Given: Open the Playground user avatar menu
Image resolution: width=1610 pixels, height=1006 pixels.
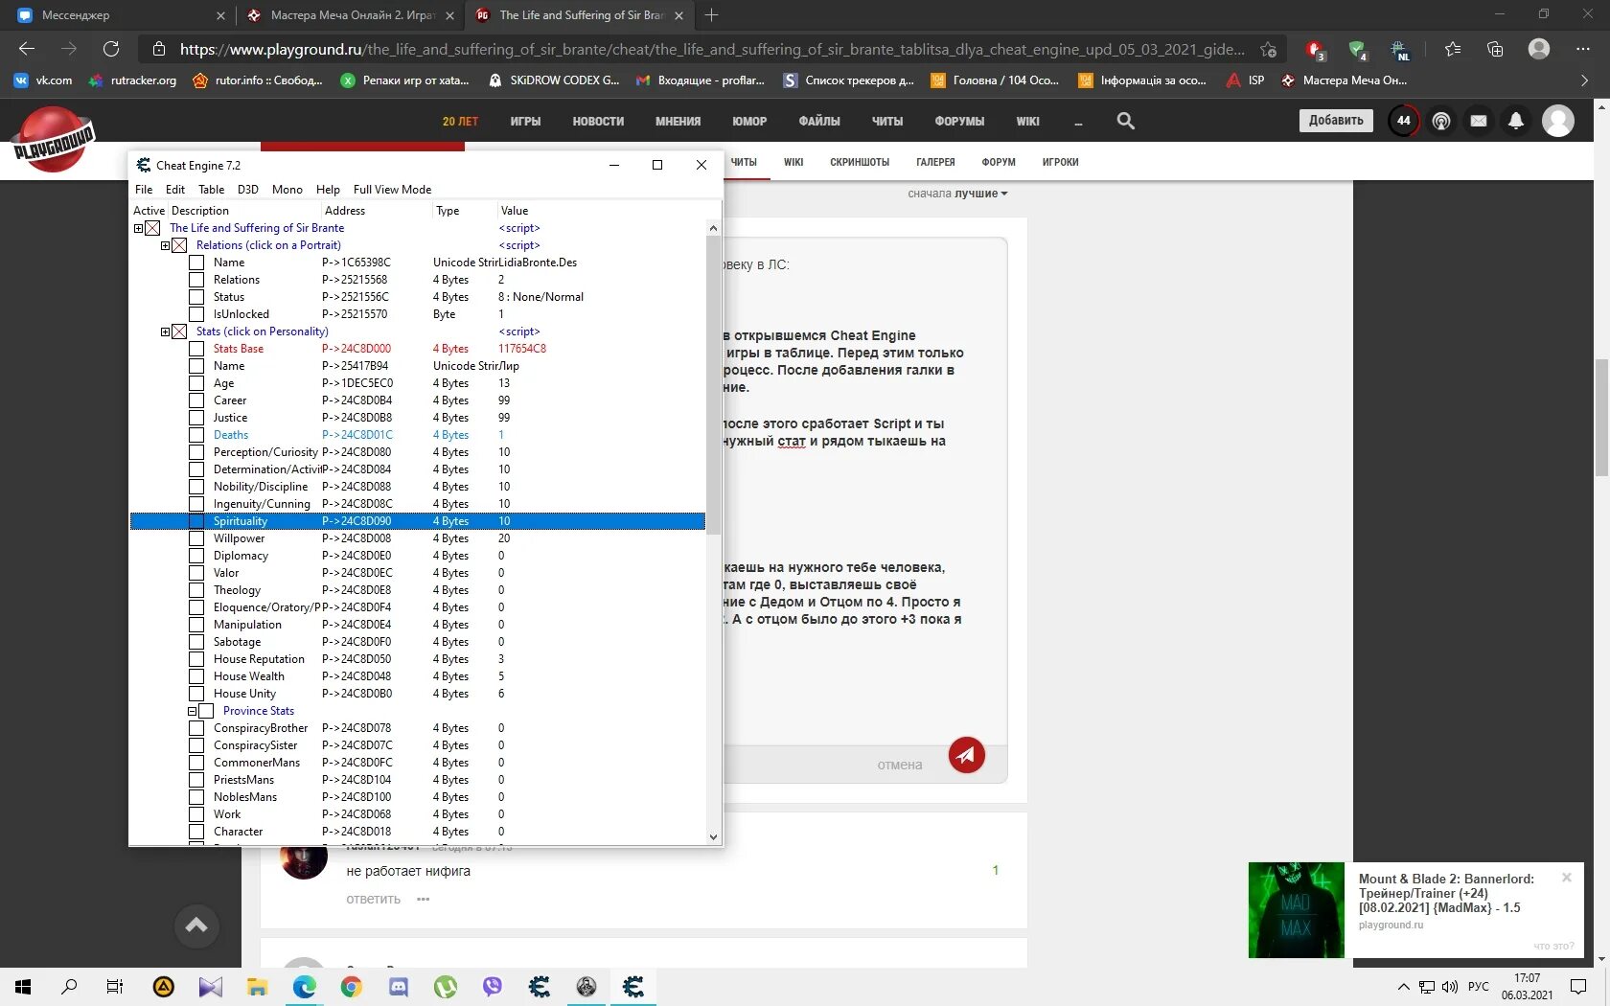Looking at the screenshot, I should tap(1558, 121).
